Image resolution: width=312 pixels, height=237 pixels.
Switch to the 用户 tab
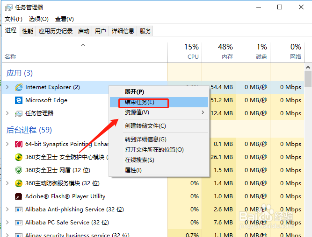[100, 31]
